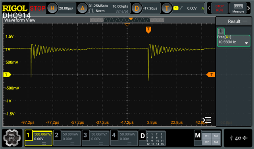
Task: Toggle channel 1 on/off
Action: point(28,135)
